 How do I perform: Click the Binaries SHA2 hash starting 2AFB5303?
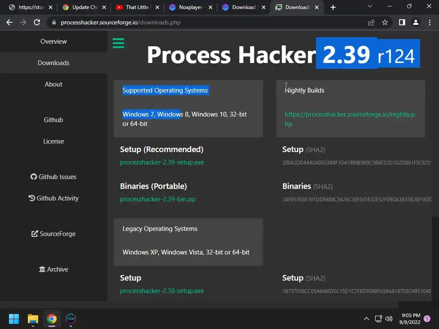(357, 200)
